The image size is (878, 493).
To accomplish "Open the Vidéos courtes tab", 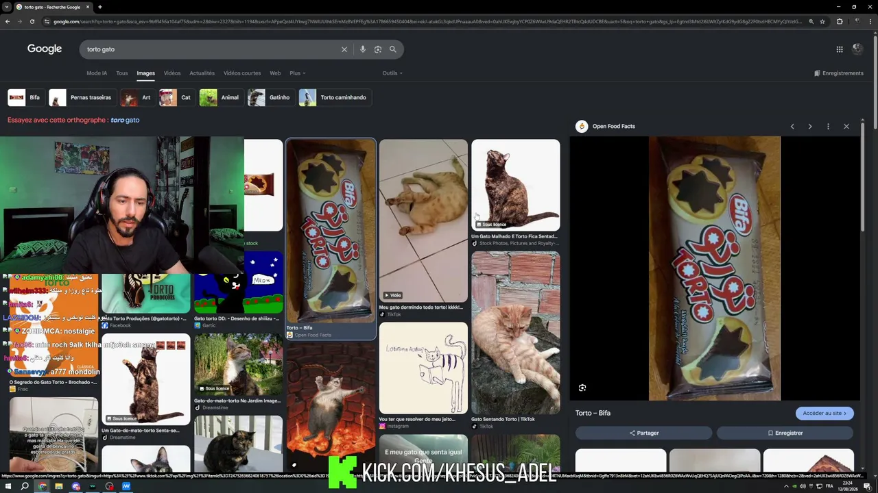I will (242, 73).
